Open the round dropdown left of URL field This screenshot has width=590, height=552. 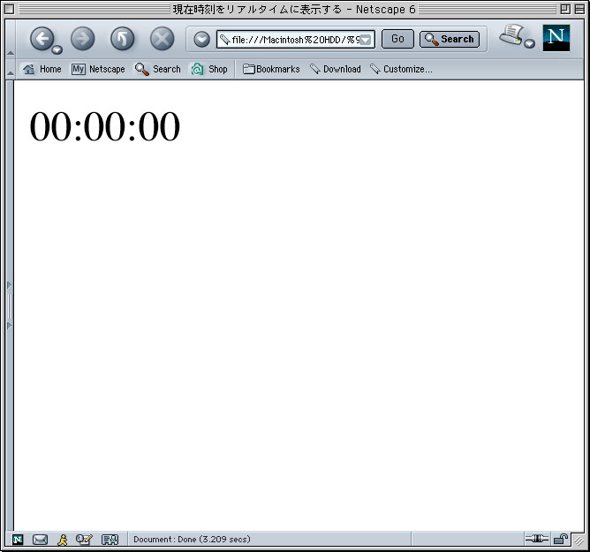pyautogui.click(x=202, y=39)
